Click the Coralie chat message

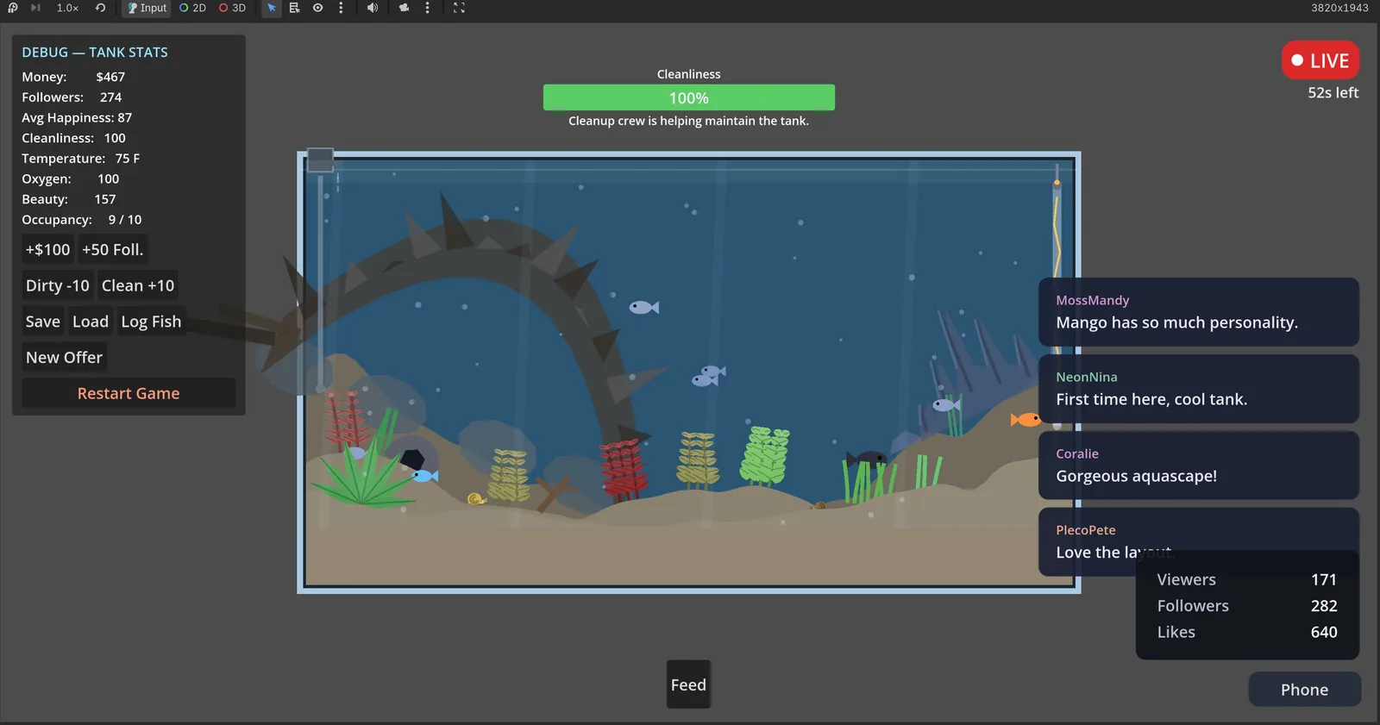tap(1199, 466)
